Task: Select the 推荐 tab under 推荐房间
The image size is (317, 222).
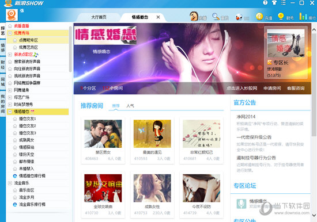Action: [116, 106]
